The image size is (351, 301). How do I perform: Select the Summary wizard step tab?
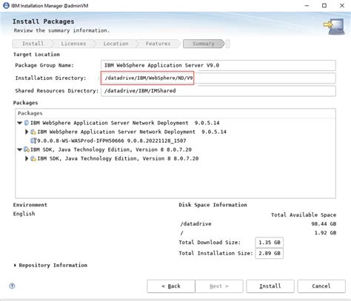click(x=204, y=44)
